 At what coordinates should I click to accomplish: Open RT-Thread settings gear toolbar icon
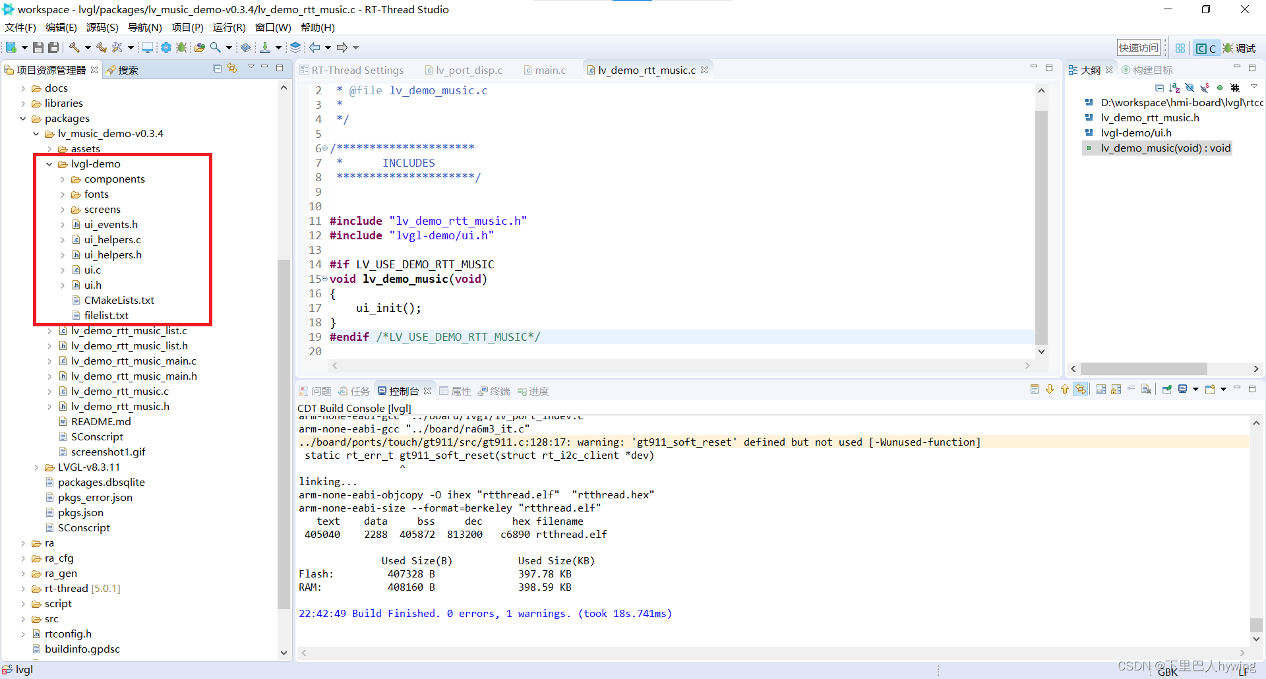(x=166, y=47)
